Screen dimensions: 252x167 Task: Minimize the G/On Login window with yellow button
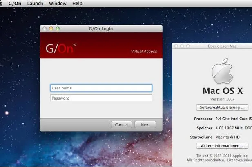(x=51, y=28)
